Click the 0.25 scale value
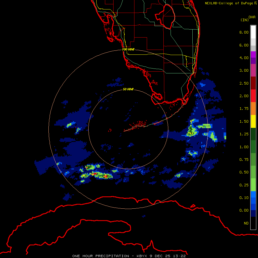This screenshot has height=258, width=258. [244, 185]
